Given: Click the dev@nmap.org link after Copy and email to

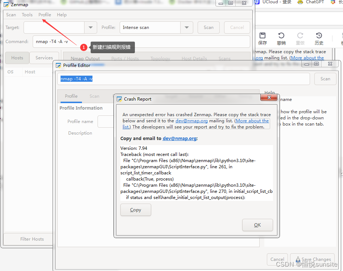Looking at the screenshot, I should coord(179,139).
